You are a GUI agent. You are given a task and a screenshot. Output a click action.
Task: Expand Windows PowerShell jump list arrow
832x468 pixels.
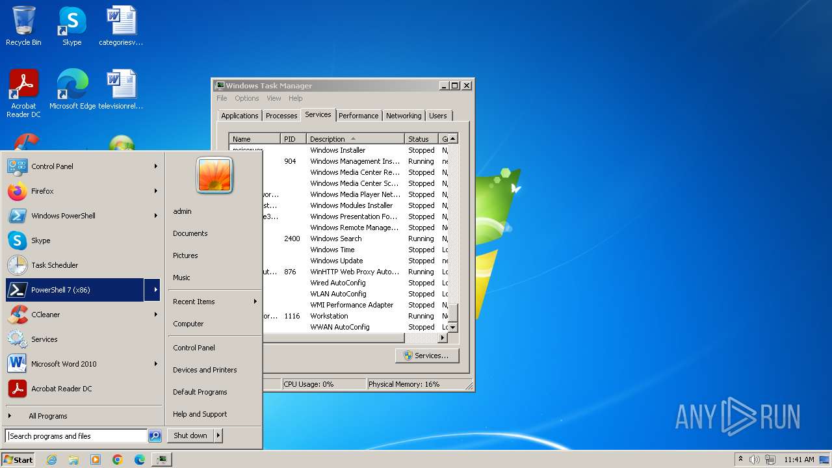156,216
